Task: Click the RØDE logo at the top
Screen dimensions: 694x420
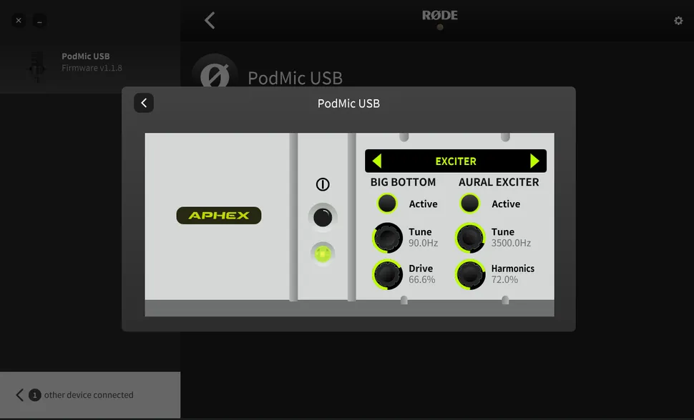Action: tap(439, 16)
